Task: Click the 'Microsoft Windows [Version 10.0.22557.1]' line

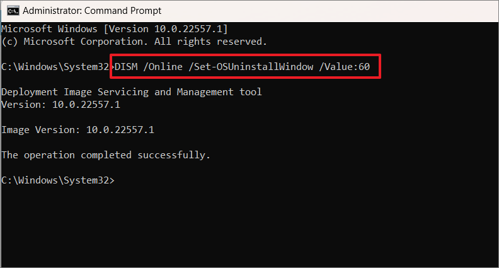Action: coord(115,29)
